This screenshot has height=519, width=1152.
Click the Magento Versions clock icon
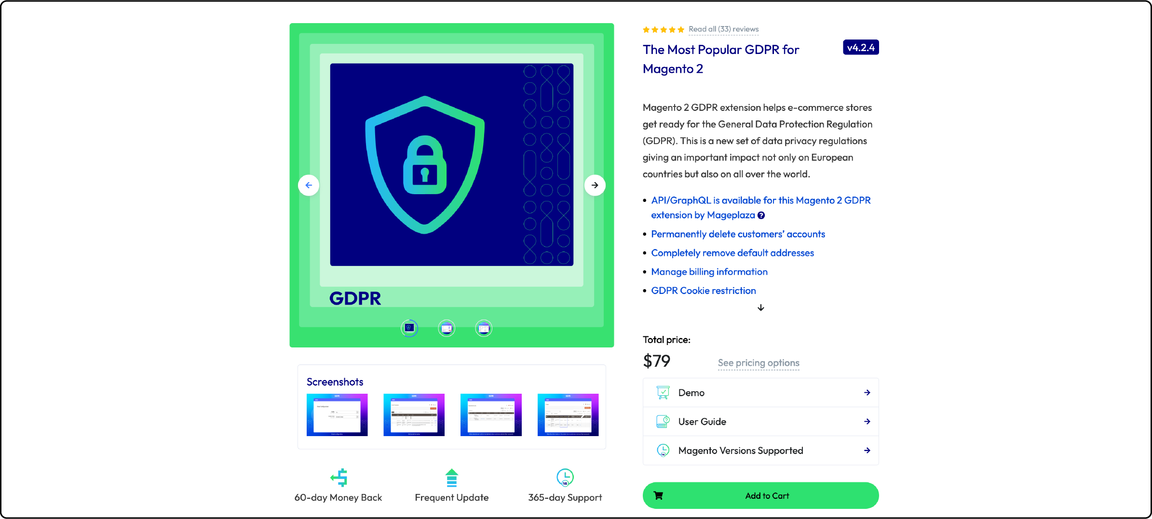tap(663, 451)
